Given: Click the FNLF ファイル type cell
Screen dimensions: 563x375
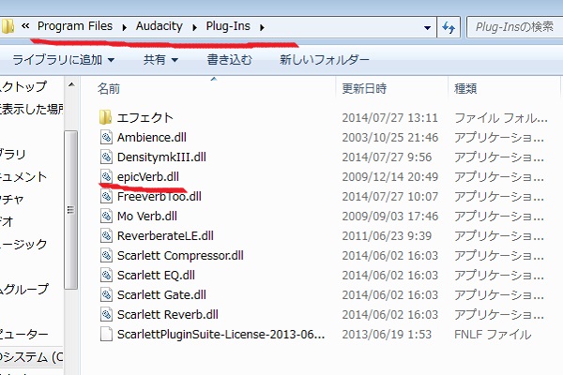Looking at the screenshot, I should (493, 335).
